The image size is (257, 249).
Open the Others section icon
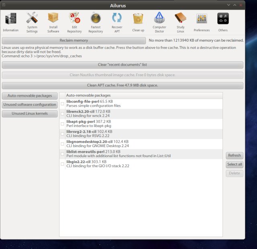pos(223,18)
